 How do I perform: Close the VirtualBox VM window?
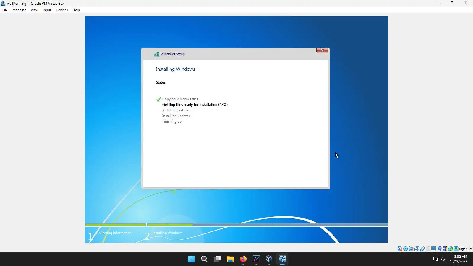tap(466, 3)
